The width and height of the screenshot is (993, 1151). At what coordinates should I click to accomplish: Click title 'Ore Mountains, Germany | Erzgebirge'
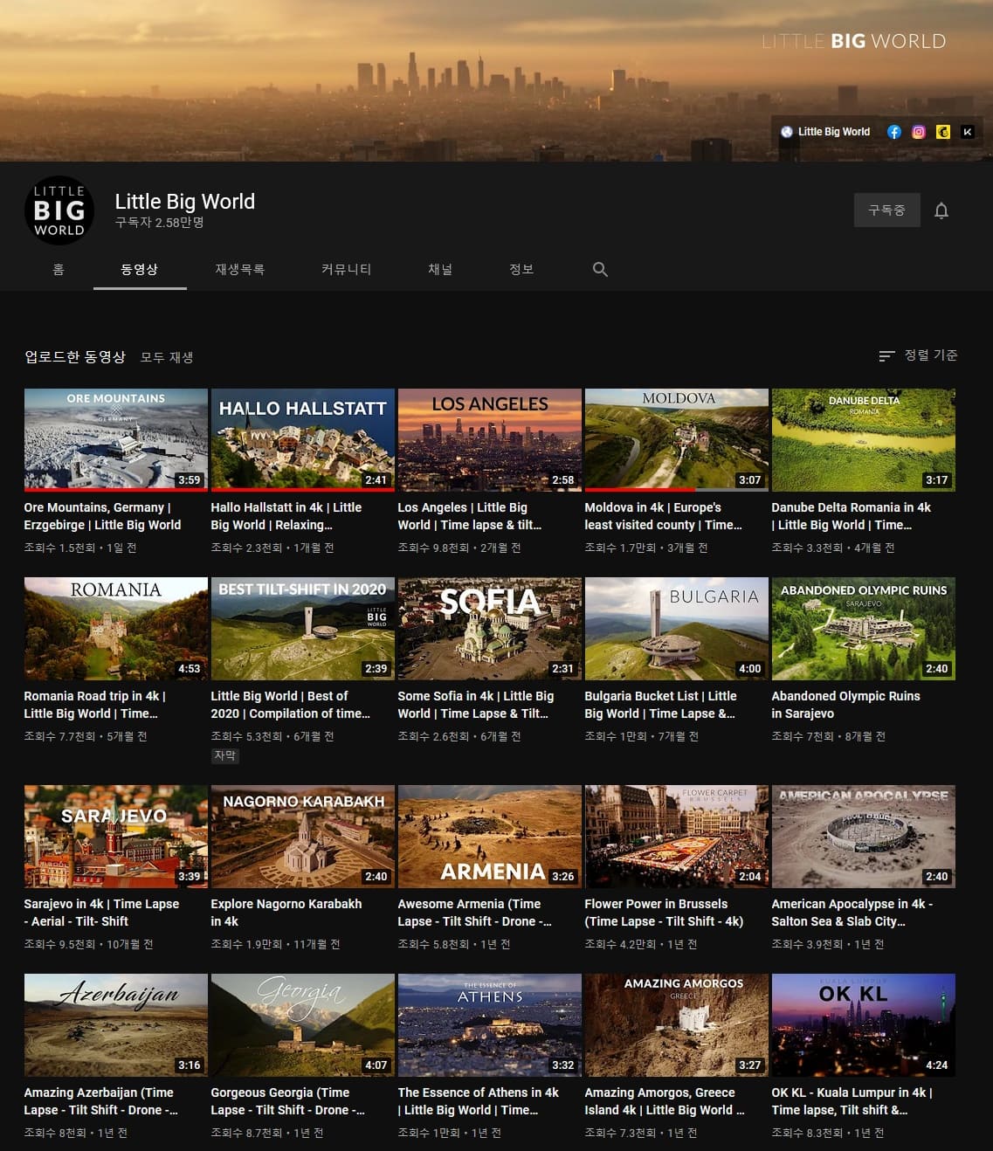[102, 516]
